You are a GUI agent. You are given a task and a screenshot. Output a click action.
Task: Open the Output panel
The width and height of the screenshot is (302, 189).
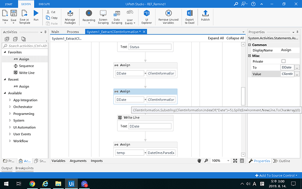click(x=7, y=168)
